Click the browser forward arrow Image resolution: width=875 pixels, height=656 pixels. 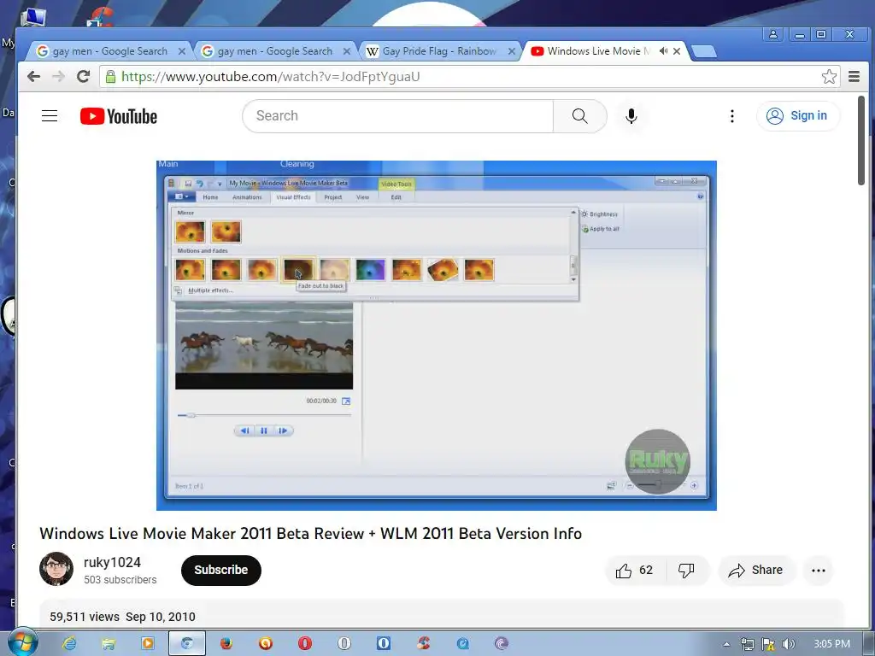point(58,76)
